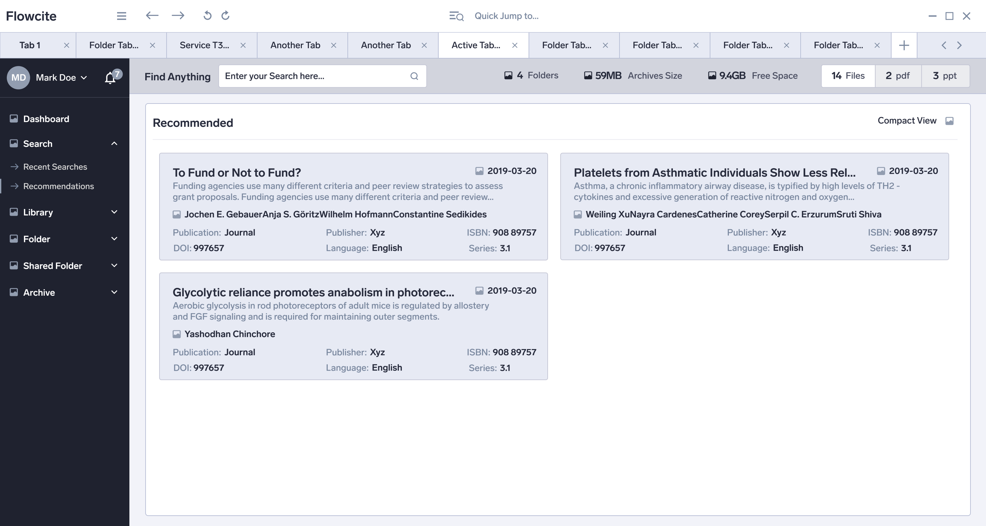Switch to the Service T3... tab
The image size is (986, 526).
pyautogui.click(x=204, y=45)
